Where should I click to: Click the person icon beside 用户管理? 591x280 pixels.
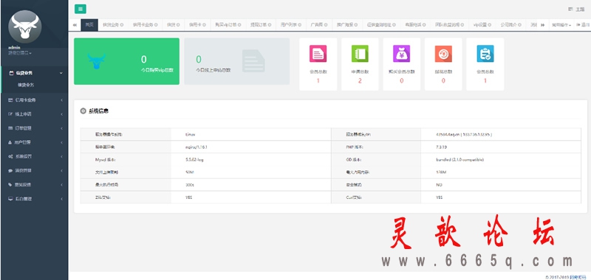(10, 142)
